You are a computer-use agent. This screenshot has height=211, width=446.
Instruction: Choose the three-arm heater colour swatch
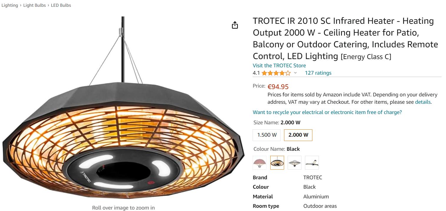point(312,163)
